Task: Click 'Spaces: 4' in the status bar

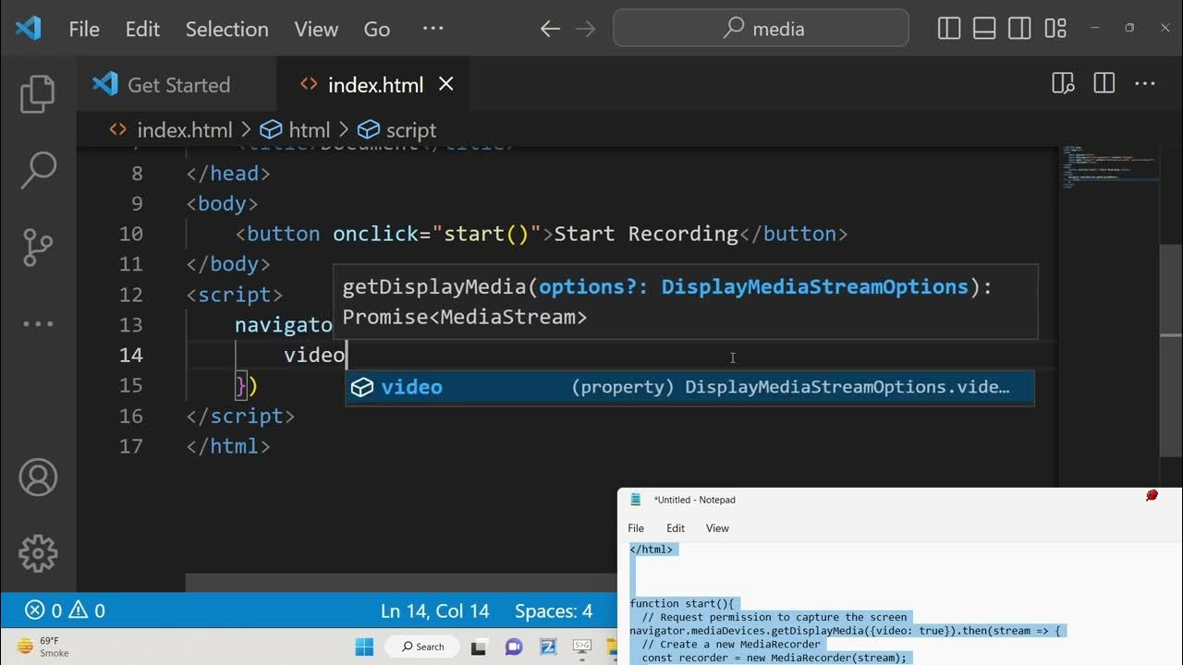Action: click(553, 611)
